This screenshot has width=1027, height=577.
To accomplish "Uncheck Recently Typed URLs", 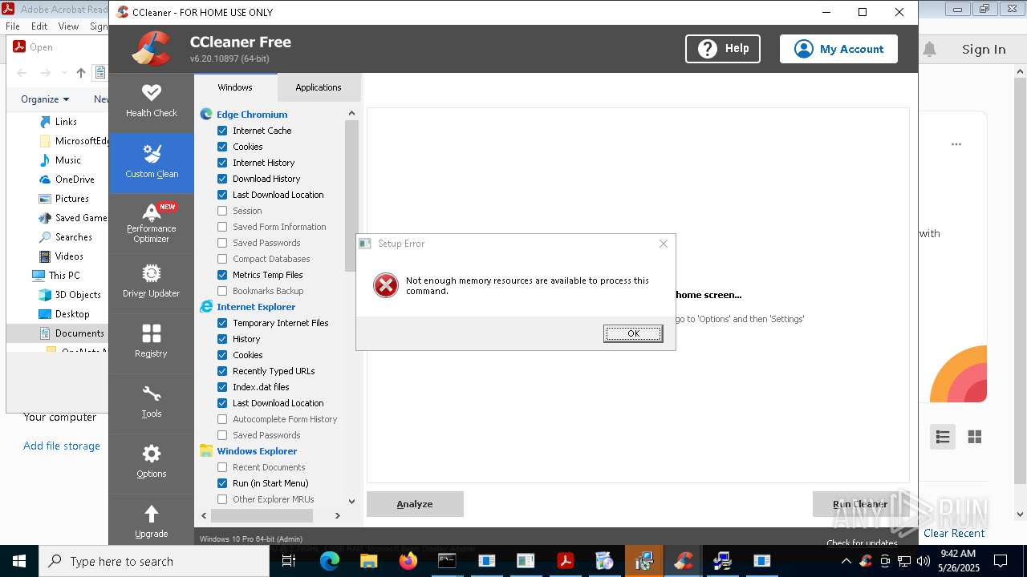I will (x=222, y=371).
